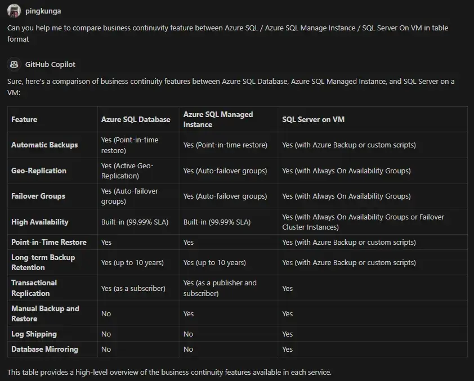Select the SQL Server on VM header
The height and width of the screenshot is (381, 474).
pos(313,119)
